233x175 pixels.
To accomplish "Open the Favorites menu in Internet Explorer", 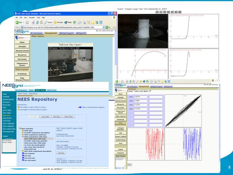I will pyautogui.click(x=32, y=17).
